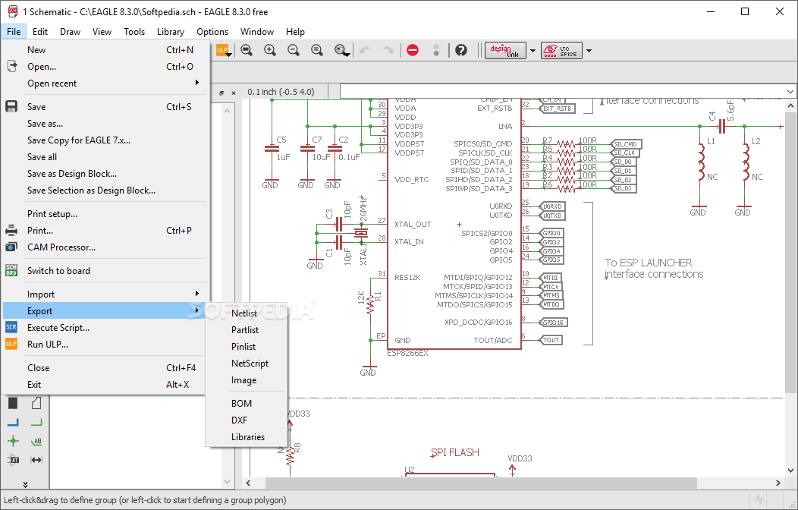Select Save Selection as Design Block...
This screenshot has height=510, width=798.
[105, 190]
